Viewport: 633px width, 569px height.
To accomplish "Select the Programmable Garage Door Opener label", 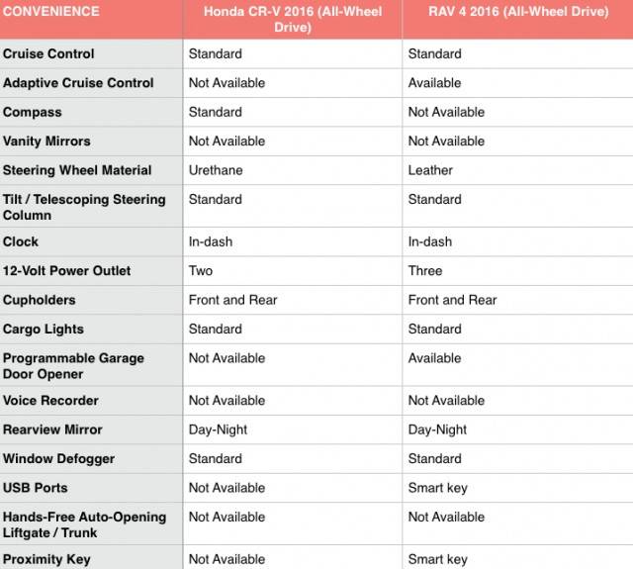I will [73, 366].
